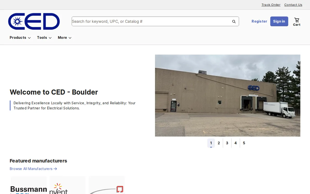Go to carousel slide 2
310x194 pixels.
219,143
